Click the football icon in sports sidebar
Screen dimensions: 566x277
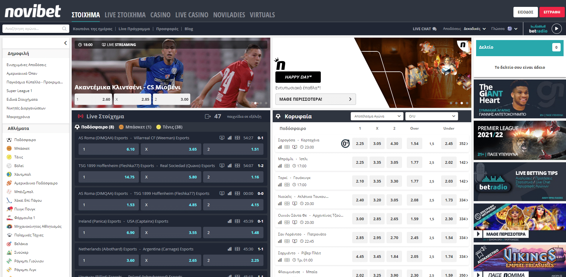click(9, 140)
